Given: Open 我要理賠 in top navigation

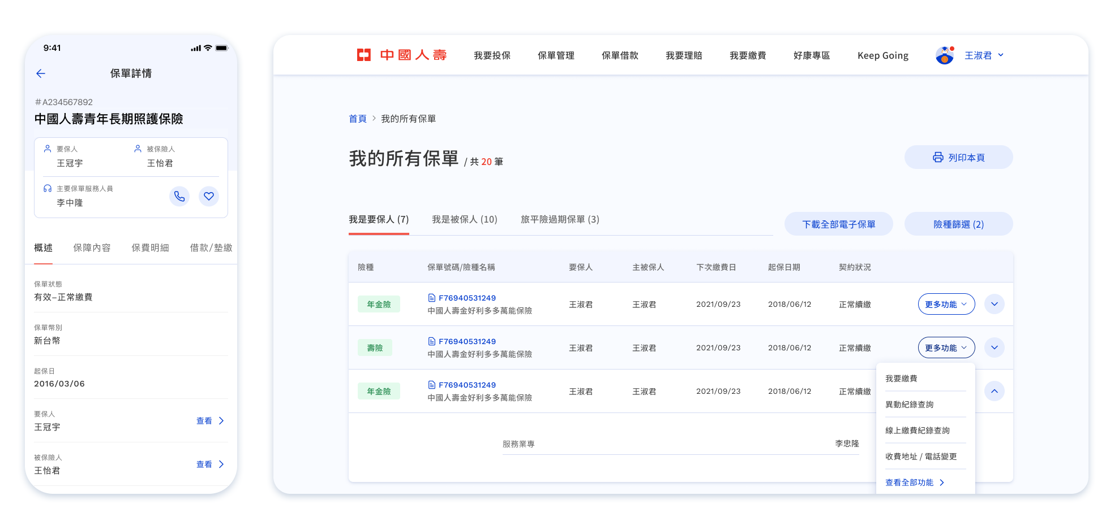Looking at the screenshot, I should coord(684,55).
